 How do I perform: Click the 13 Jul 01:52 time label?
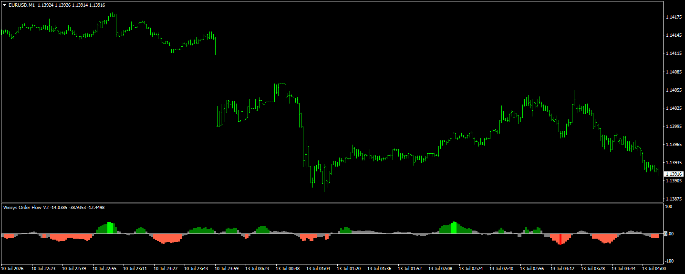point(410,269)
